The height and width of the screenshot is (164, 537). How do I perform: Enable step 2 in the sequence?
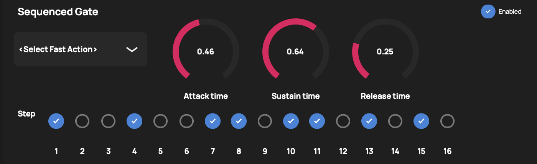82,121
